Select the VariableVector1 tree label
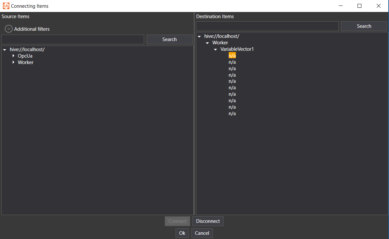Viewport: 389px width, 239px height. 237,49
